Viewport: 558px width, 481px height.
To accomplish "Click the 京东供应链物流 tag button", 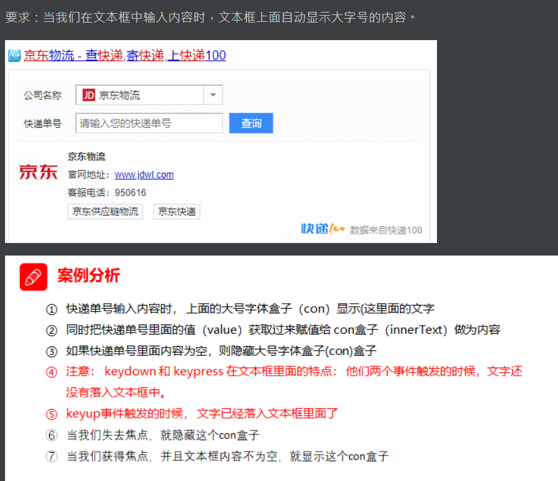I will 105,212.
